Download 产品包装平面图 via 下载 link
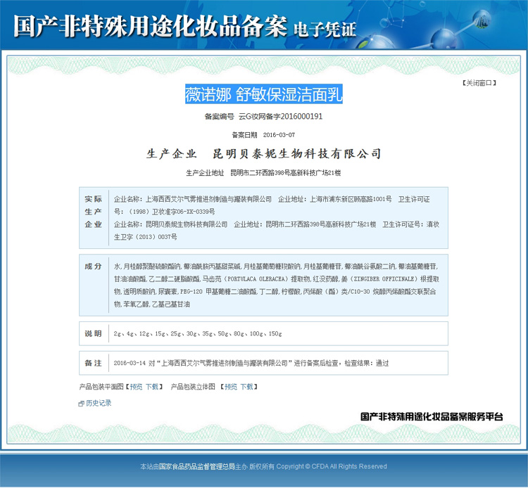The height and width of the screenshot is (488, 528). pyautogui.click(x=152, y=387)
